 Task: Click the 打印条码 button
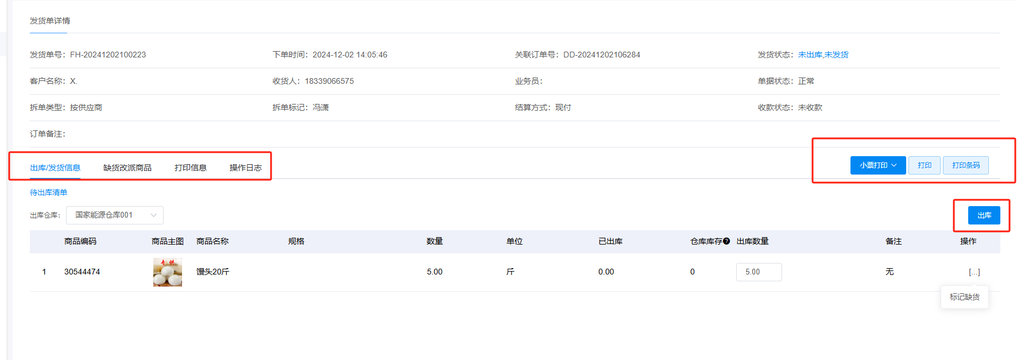tap(965, 165)
